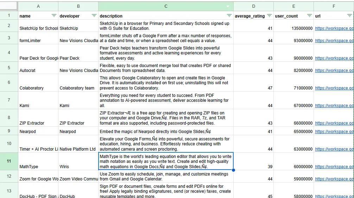This screenshot has height=198, width=354.
Task: Select the 'developer' header cell
Action: point(78,15)
